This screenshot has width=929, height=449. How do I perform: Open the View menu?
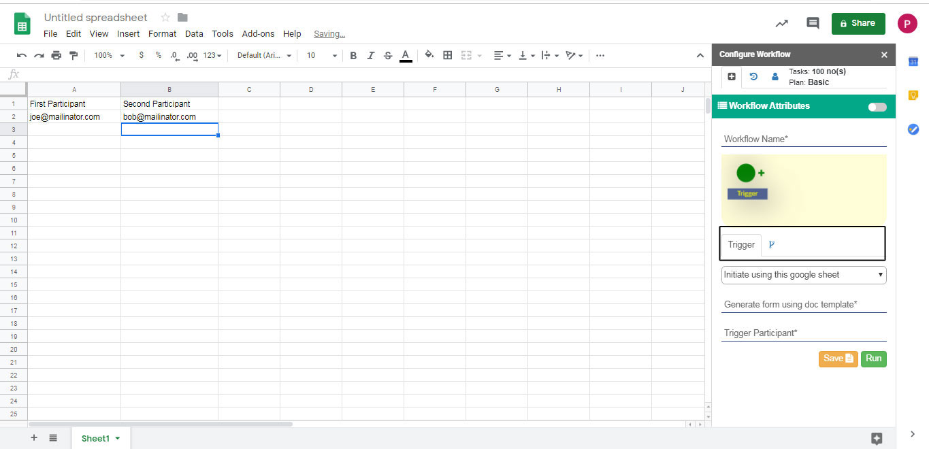(x=99, y=33)
